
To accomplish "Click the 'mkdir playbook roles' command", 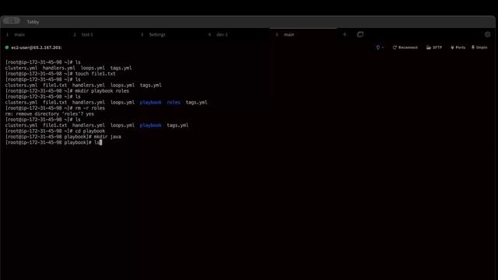I will tap(102, 91).
